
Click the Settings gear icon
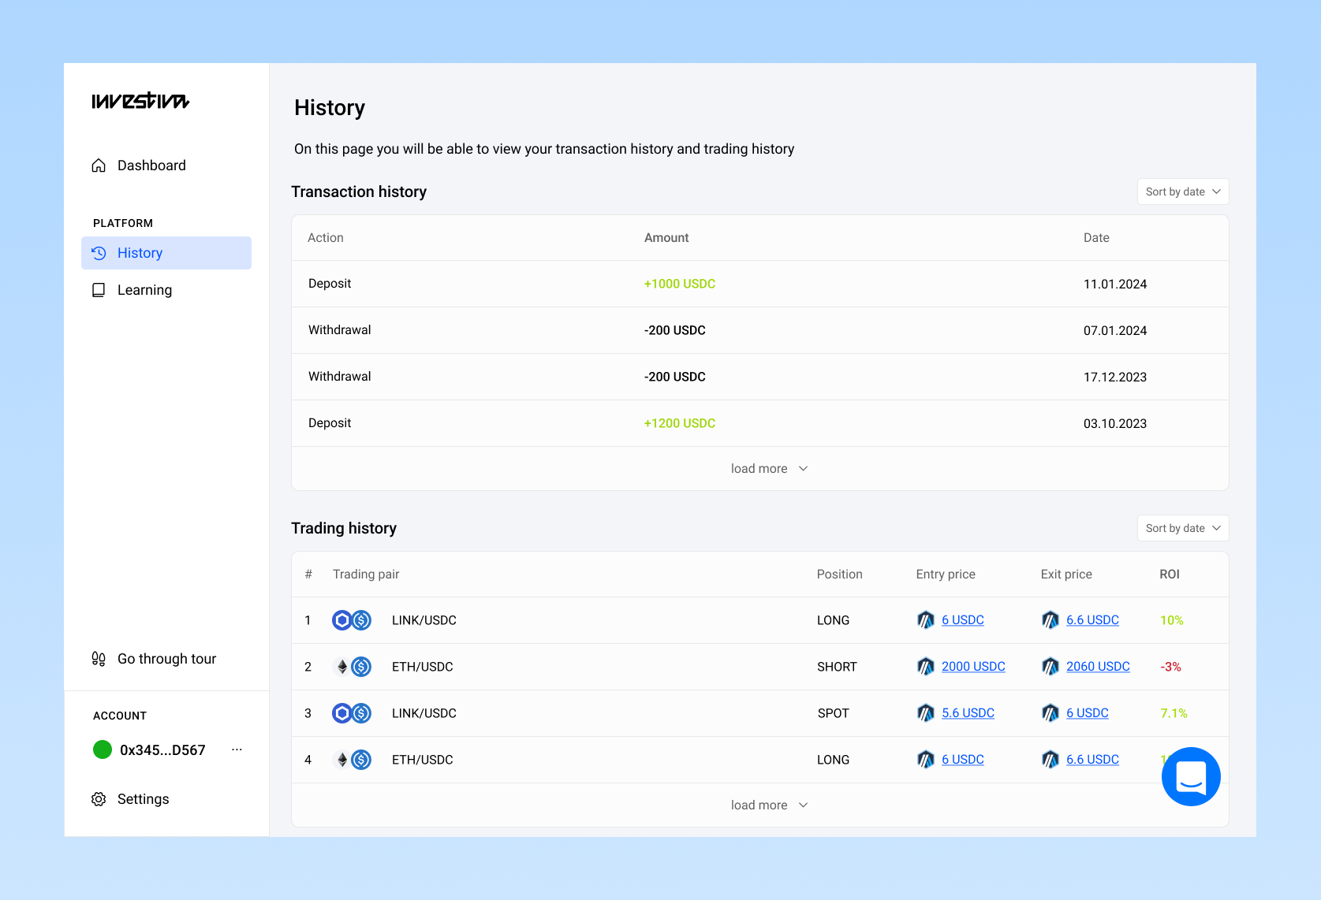point(99,799)
